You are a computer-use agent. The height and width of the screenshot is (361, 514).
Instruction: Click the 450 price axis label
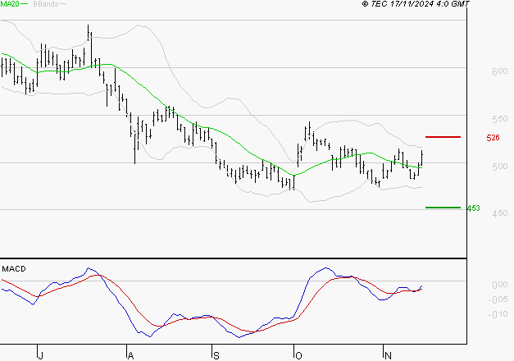(x=500, y=213)
